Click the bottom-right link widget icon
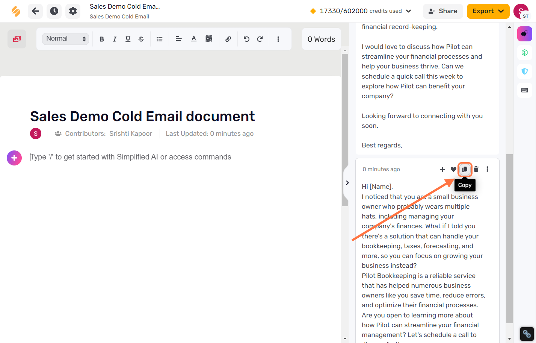 click(527, 334)
